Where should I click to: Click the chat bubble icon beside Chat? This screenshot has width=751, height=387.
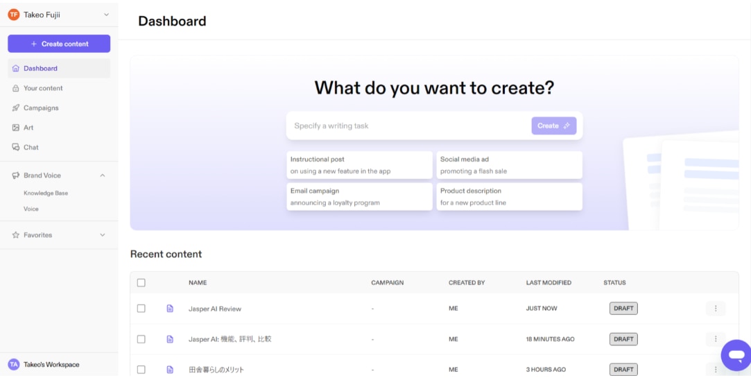coord(16,147)
